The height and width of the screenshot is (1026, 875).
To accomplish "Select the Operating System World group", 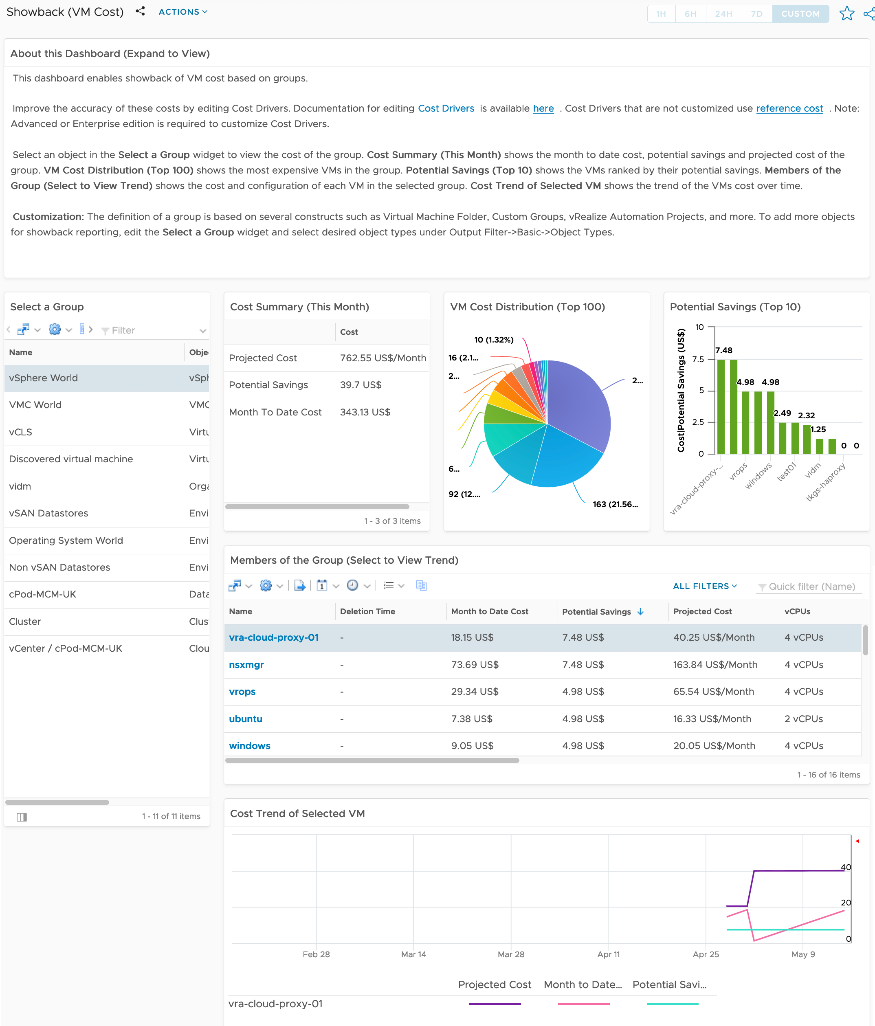I will pyautogui.click(x=106, y=540).
